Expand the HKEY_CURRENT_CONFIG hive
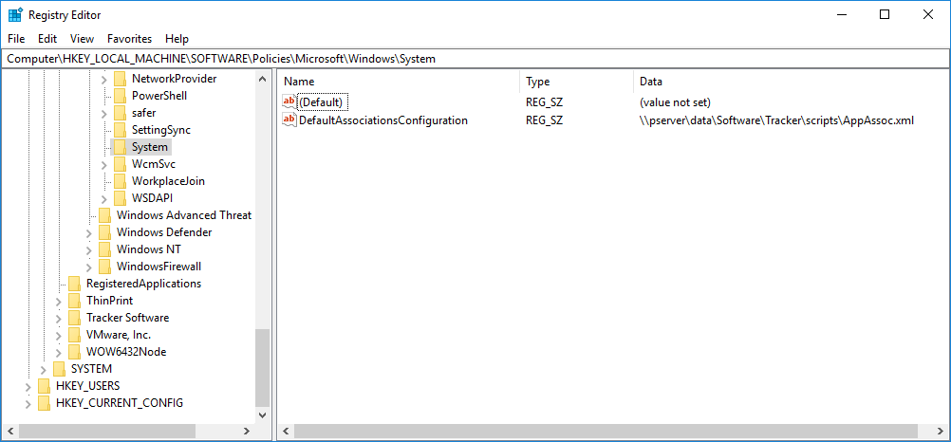This screenshot has width=951, height=442. point(28,403)
